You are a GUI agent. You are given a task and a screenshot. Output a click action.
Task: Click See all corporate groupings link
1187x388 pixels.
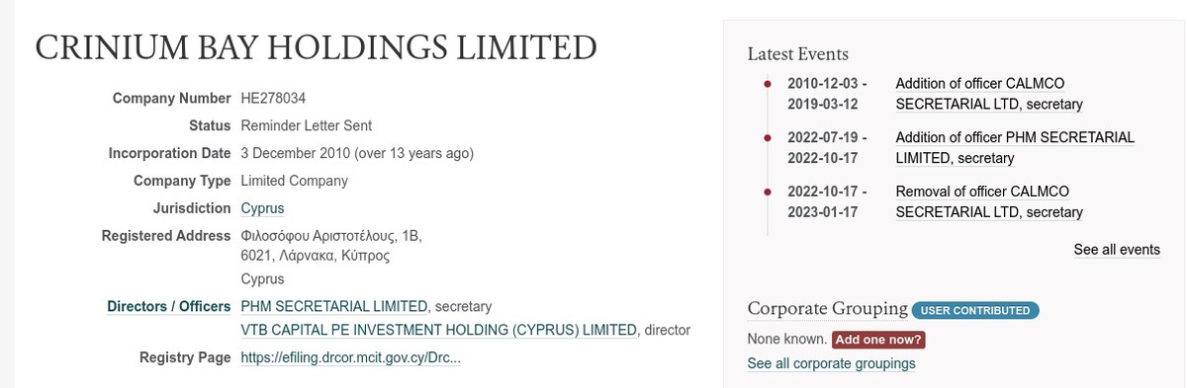point(831,363)
